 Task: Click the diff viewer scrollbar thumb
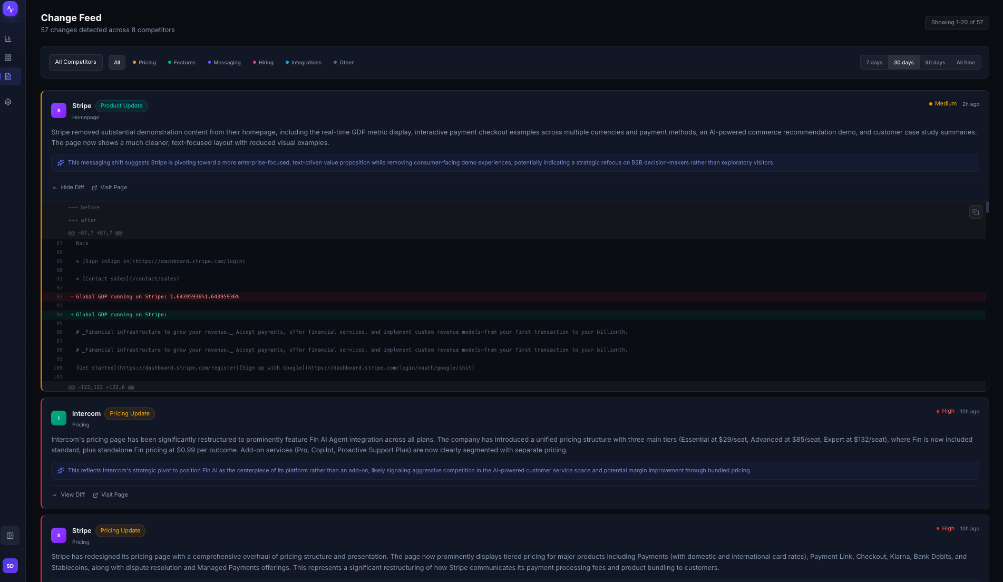click(987, 207)
